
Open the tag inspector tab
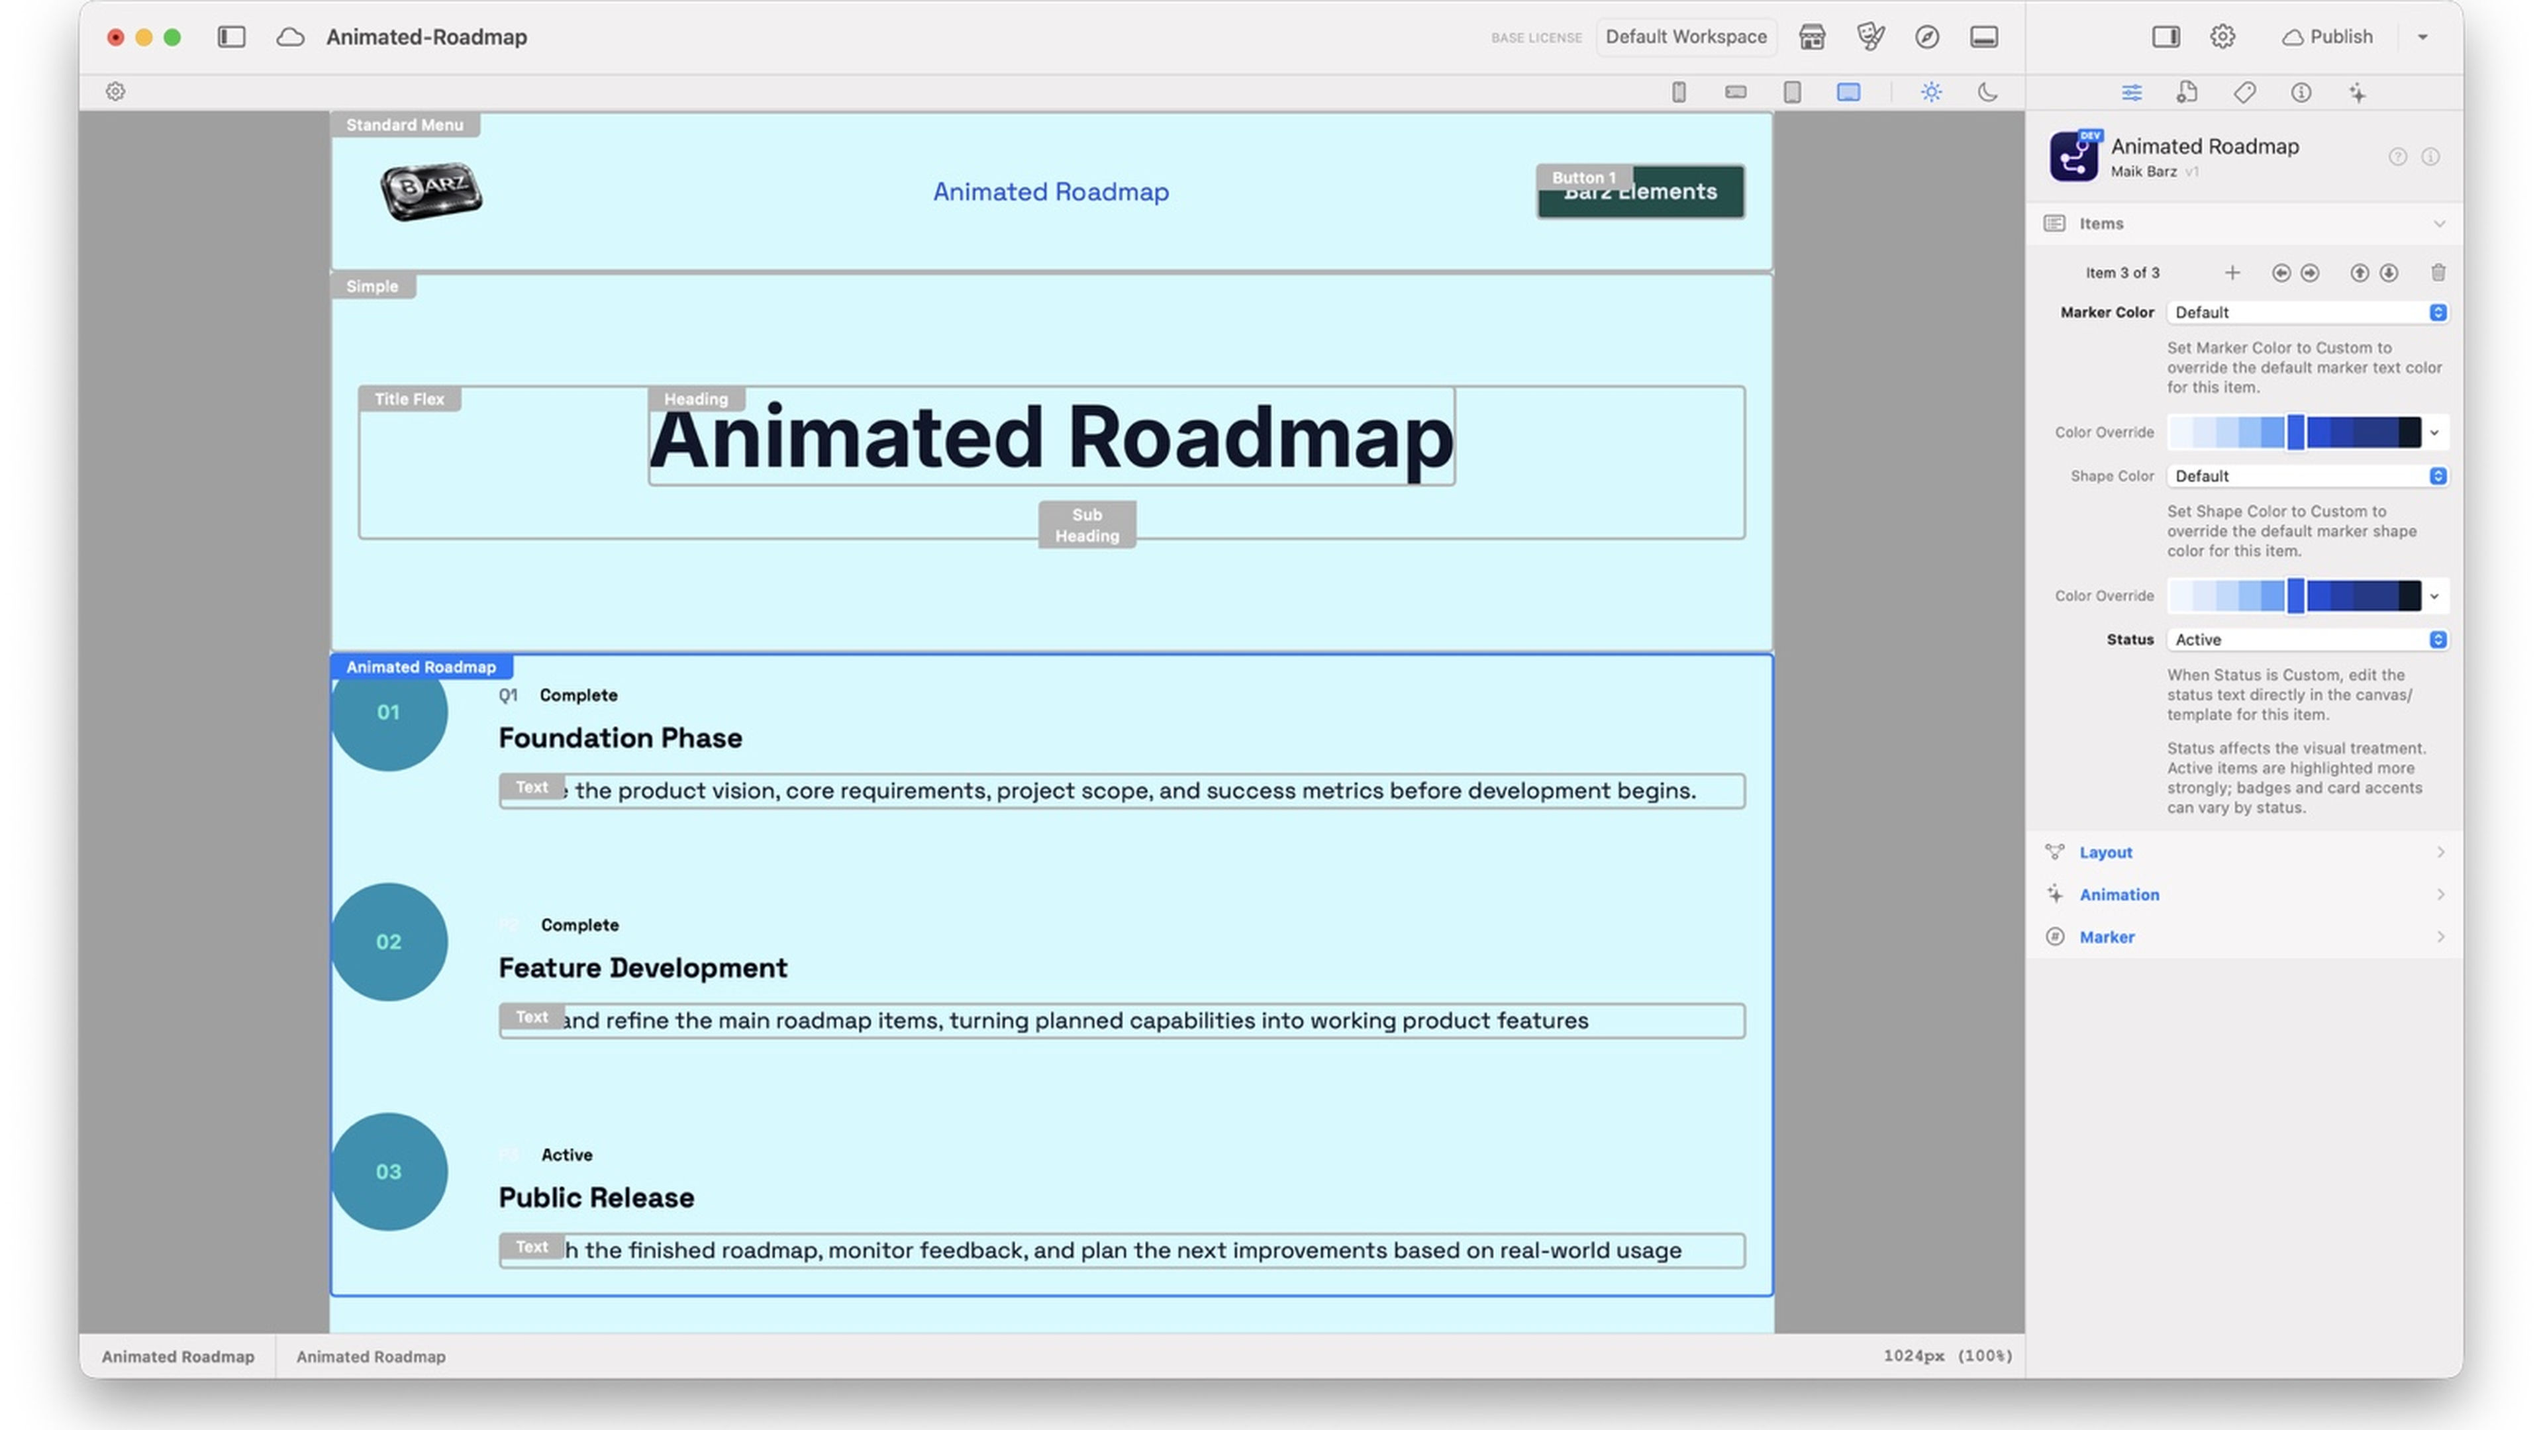tap(2244, 93)
